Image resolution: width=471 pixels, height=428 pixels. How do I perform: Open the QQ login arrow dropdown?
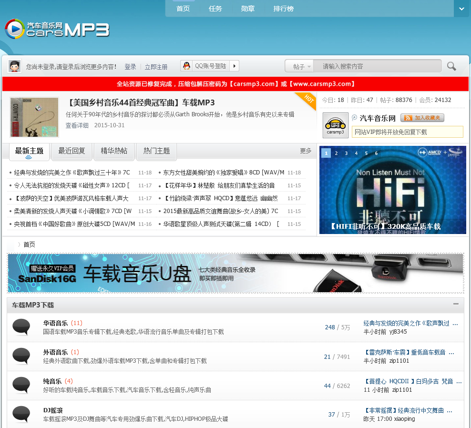(234, 66)
